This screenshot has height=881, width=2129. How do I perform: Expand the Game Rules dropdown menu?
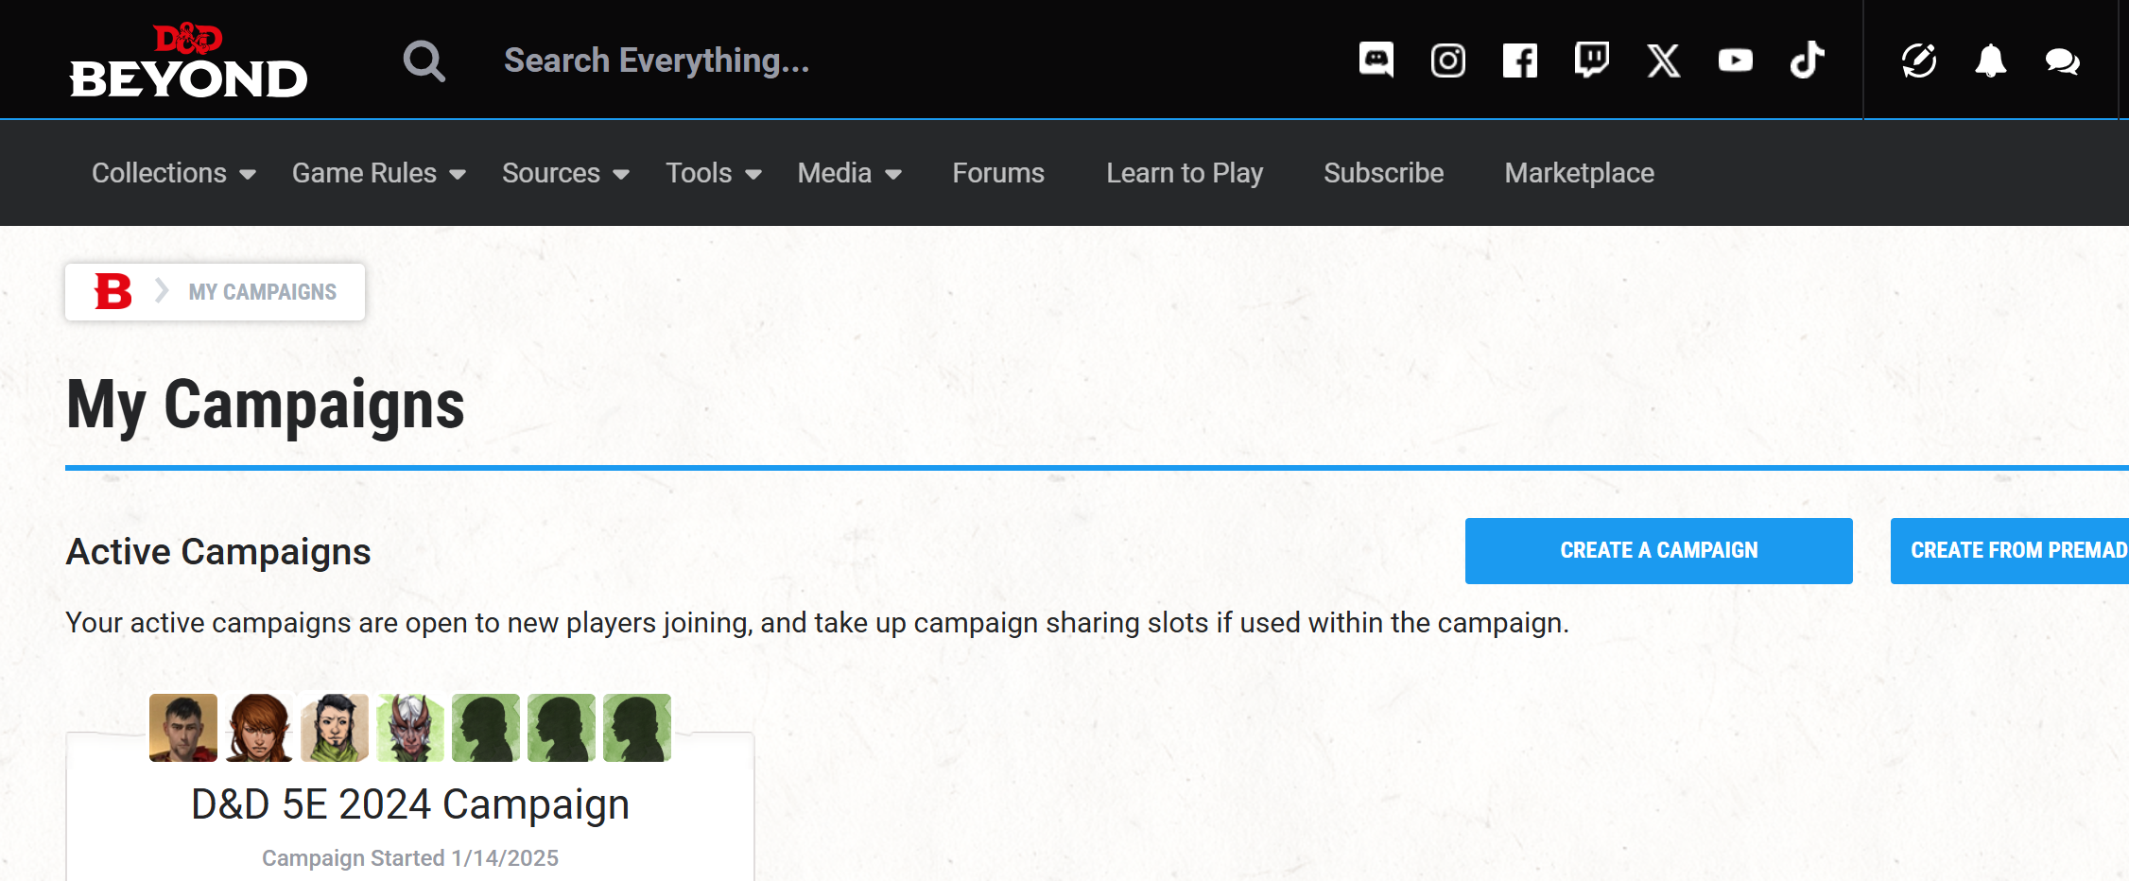378,173
